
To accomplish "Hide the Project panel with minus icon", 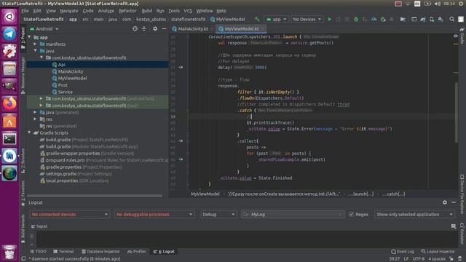I will point(164,29).
